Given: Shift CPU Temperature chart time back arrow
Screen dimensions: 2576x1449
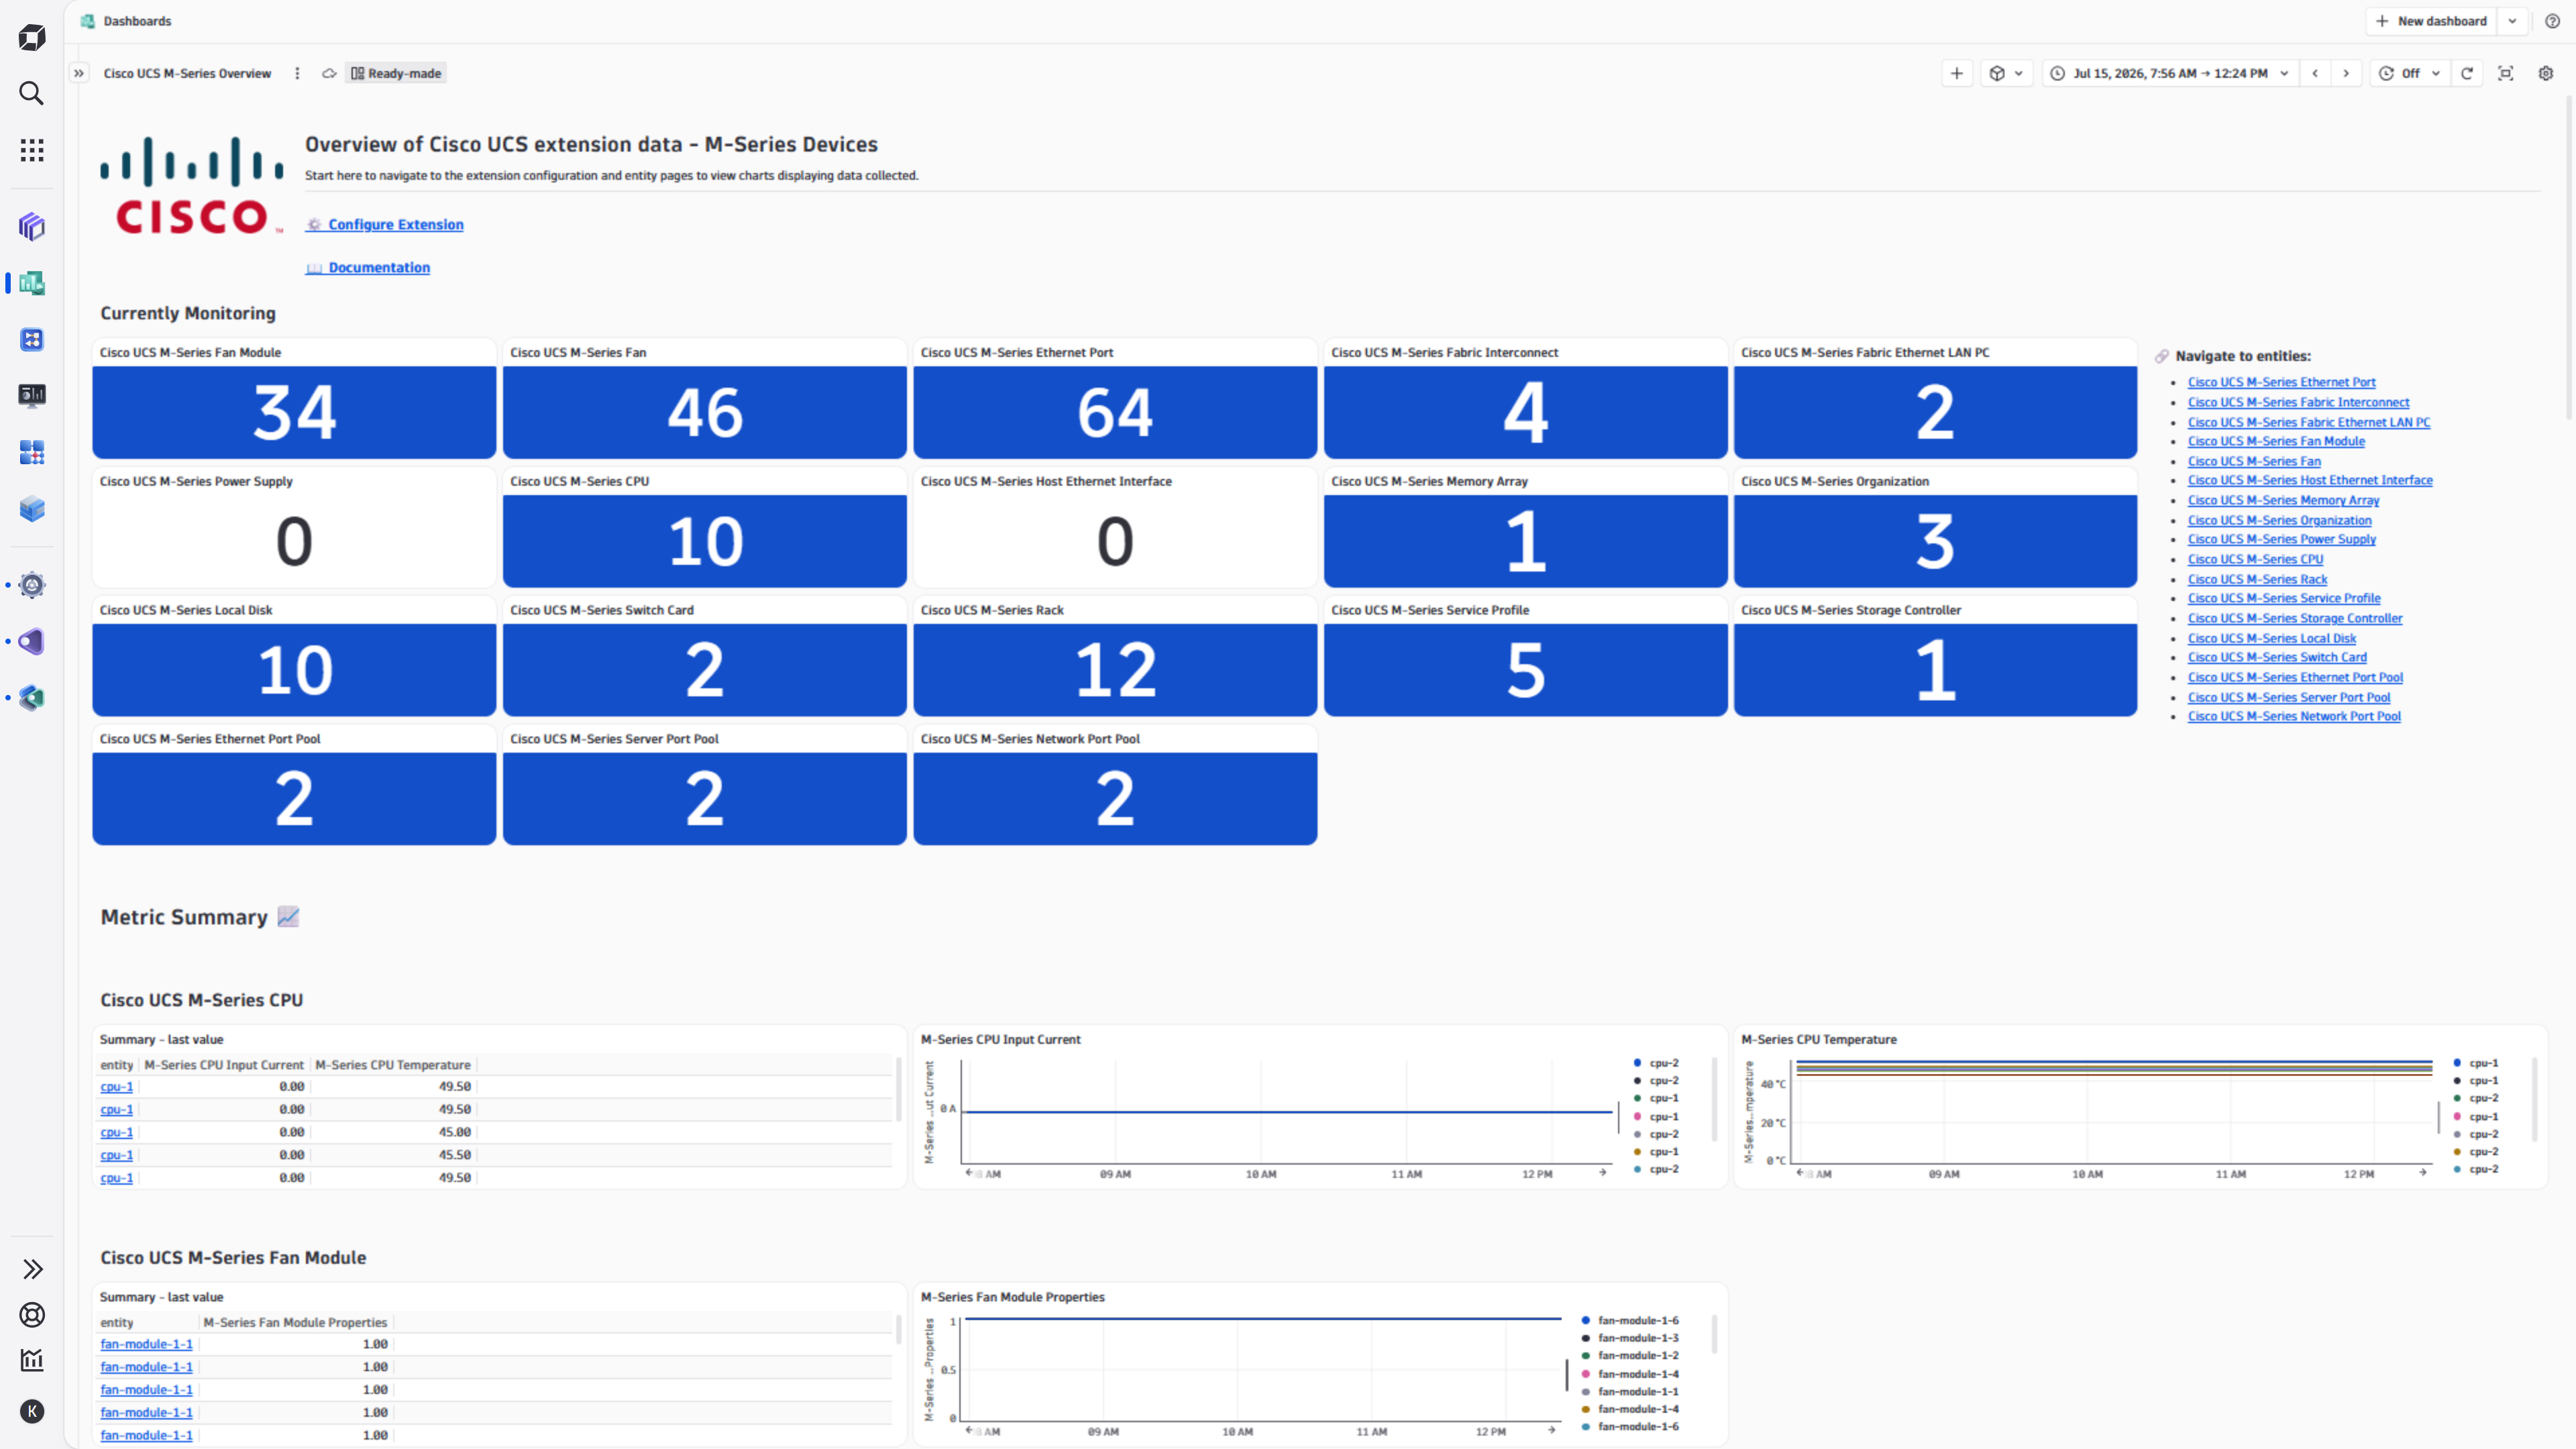Looking at the screenshot, I should click(x=1800, y=1173).
